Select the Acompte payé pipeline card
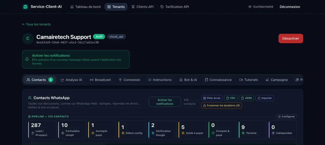 click(103, 130)
